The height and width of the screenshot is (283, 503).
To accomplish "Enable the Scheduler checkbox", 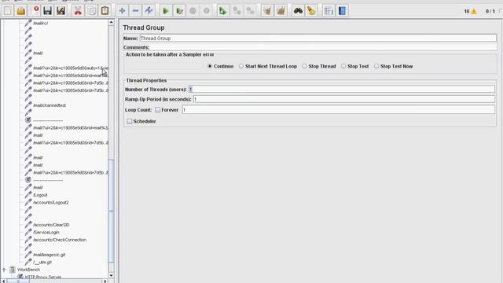I will (x=129, y=121).
